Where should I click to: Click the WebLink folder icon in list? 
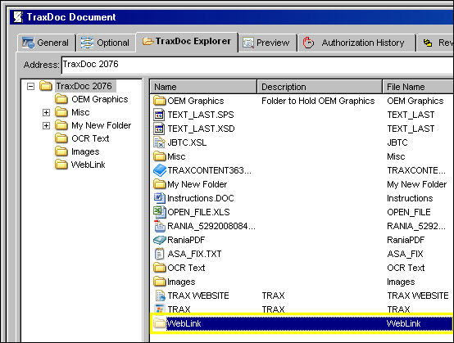(160, 323)
